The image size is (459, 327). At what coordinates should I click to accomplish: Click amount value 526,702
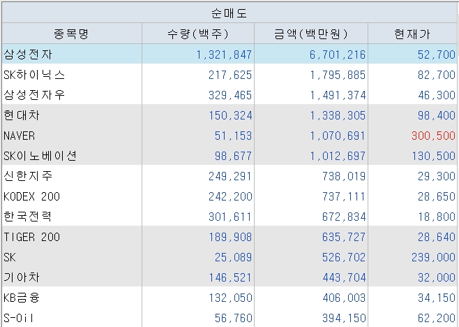344,258
